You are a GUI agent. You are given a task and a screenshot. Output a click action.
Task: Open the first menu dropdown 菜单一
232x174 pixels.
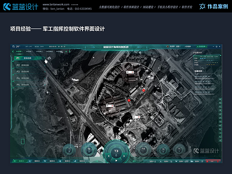[x=20, y=51]
